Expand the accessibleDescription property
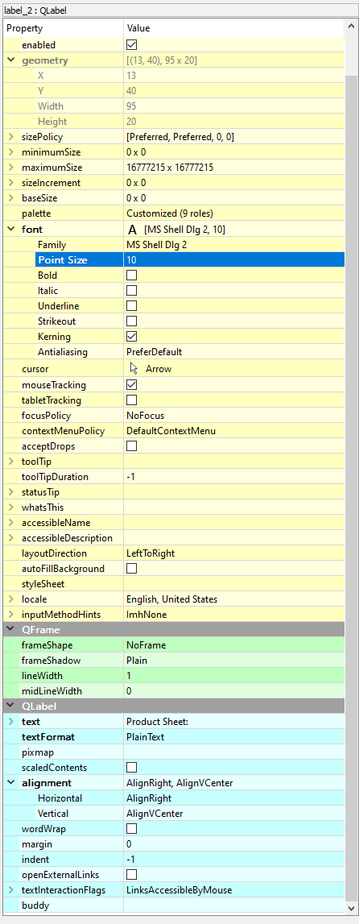The height and width of the screenshot is (924, 359). click(11, 538)
